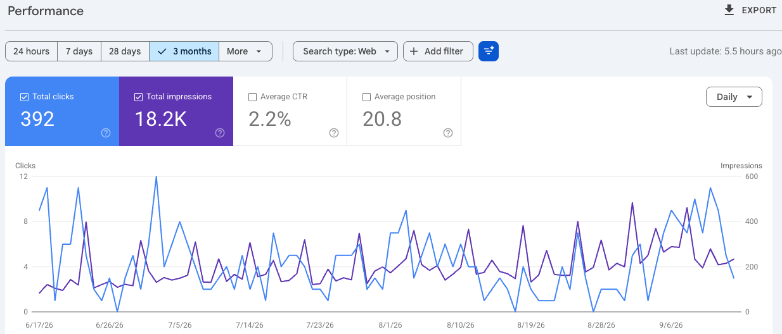Click the Export download icon
Screen dimensions: 782x334
point(729,10)
